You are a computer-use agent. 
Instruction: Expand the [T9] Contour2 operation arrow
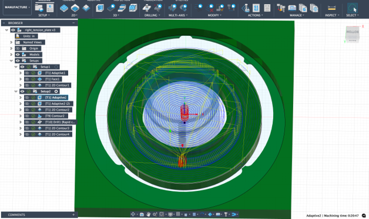coord(21,116)
